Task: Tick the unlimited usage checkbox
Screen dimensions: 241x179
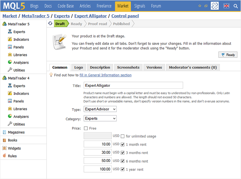Action: pyautogui.click(x=123, y=136)
